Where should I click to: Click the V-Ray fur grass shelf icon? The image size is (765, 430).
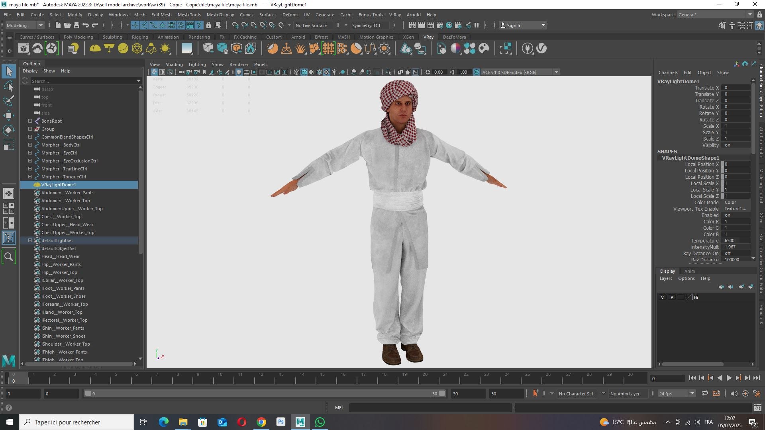300,49
